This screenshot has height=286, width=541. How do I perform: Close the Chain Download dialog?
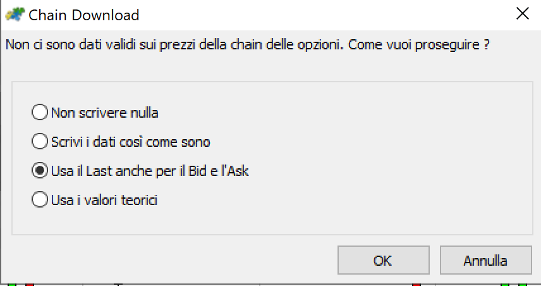click(523, 14)
